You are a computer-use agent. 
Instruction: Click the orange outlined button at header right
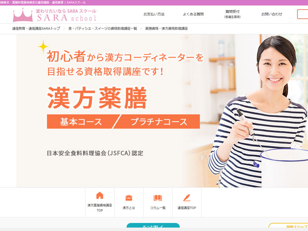[303, 14]
